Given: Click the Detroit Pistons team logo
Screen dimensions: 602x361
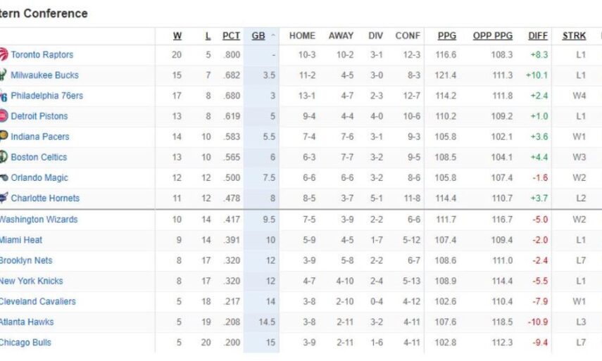Looking at the screenshot, I should pos(4,116).
